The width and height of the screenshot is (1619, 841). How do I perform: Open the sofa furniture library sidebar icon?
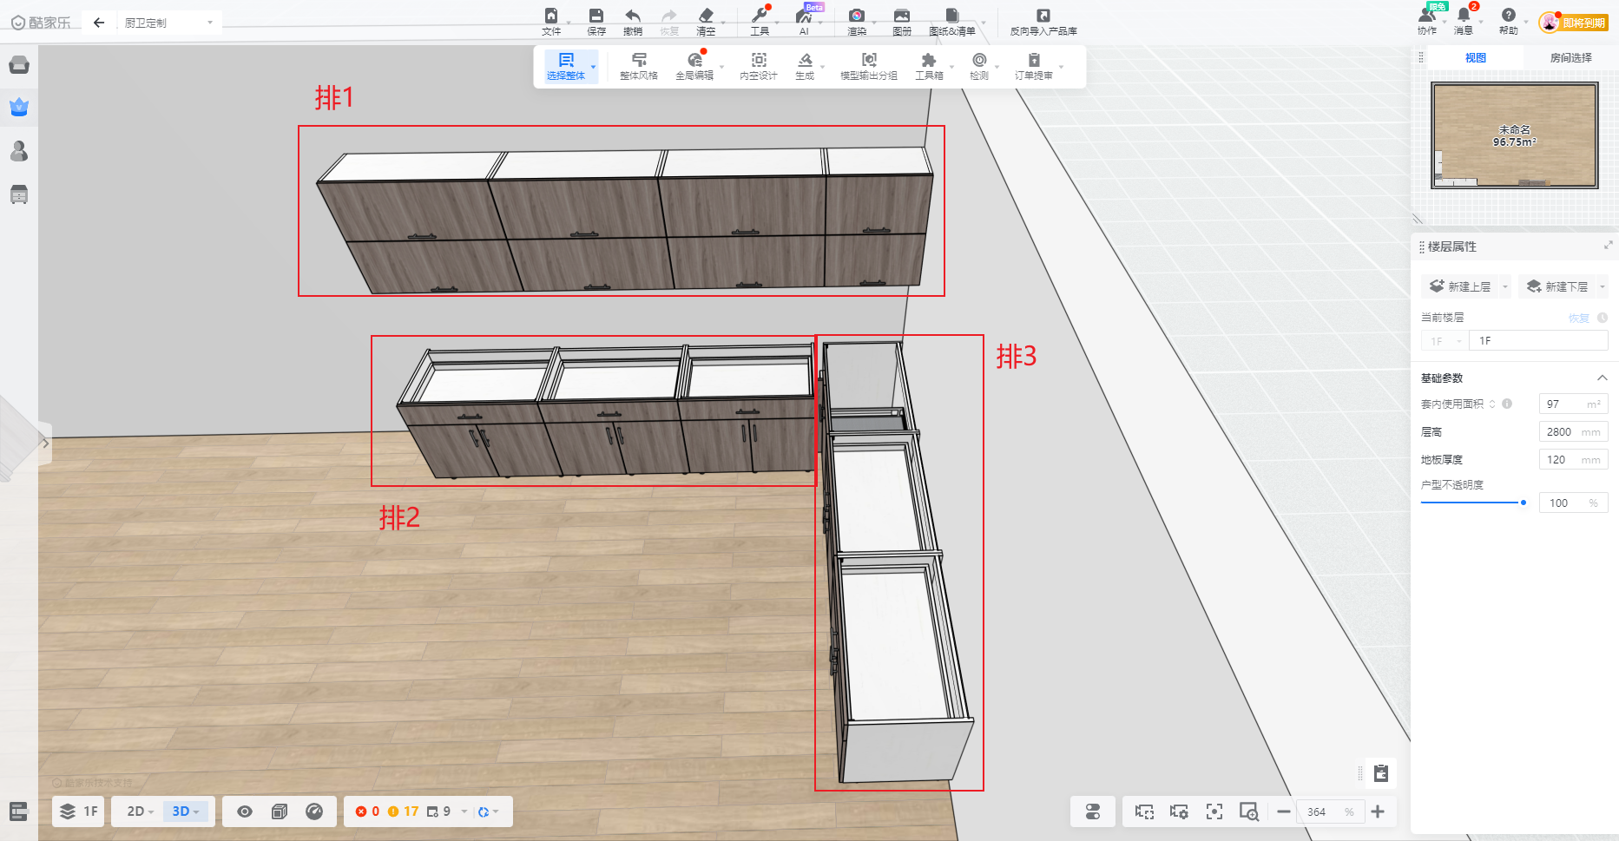click(x=19, y=65)
